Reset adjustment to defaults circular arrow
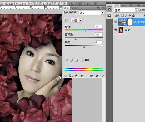145x122 pixels. tap(97, 76)
